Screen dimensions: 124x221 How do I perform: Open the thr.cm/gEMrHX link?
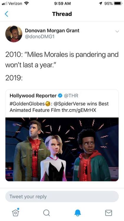tap(79, 110)
